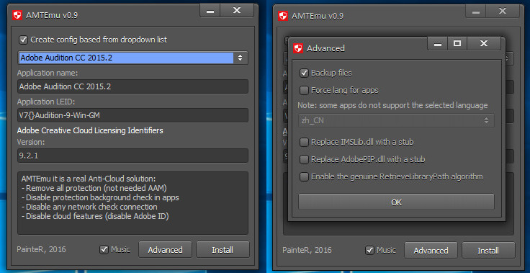Click Advanced button in right AMTEmu window
This screenshot has width=530, height=273.
click(431, 251)
